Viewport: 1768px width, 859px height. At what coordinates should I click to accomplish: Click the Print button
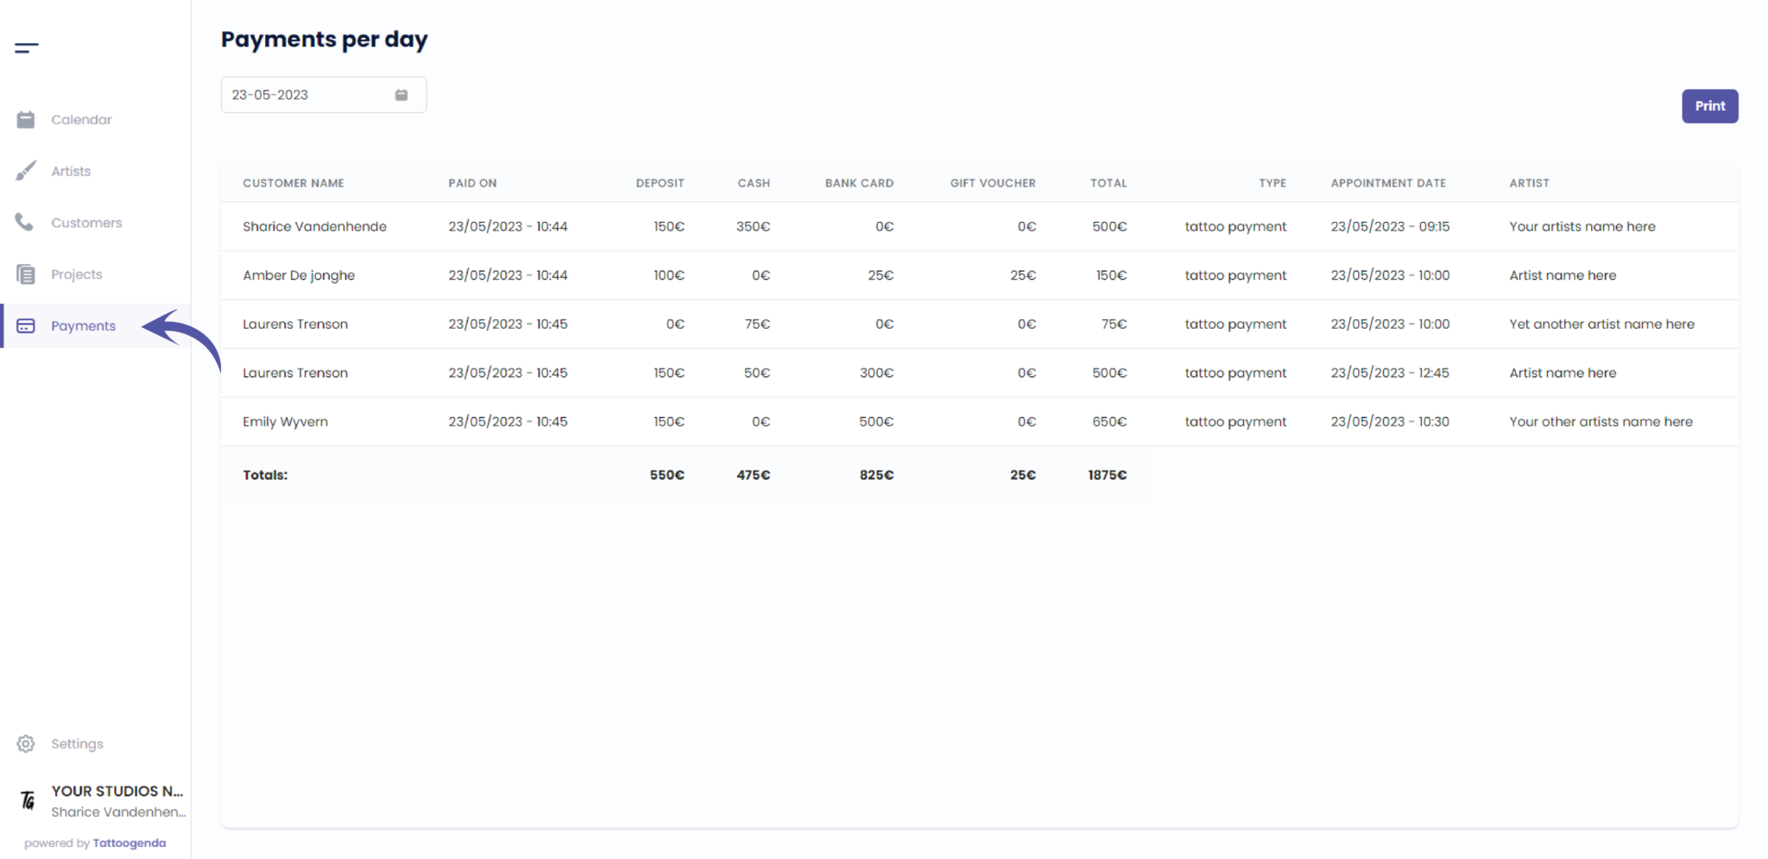point(1709,106)
